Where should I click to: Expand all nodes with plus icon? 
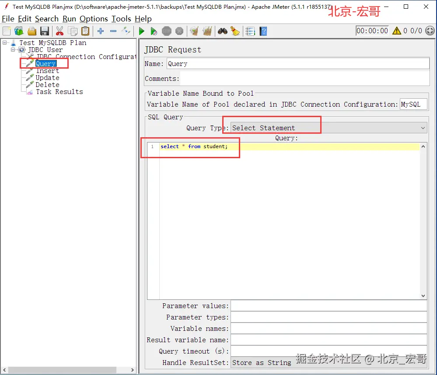(x=101, y=31)
